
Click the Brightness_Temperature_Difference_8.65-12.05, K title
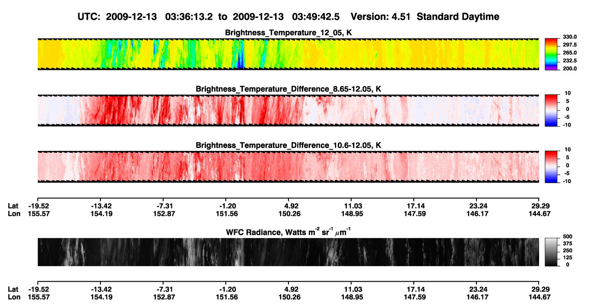[288, 89]
